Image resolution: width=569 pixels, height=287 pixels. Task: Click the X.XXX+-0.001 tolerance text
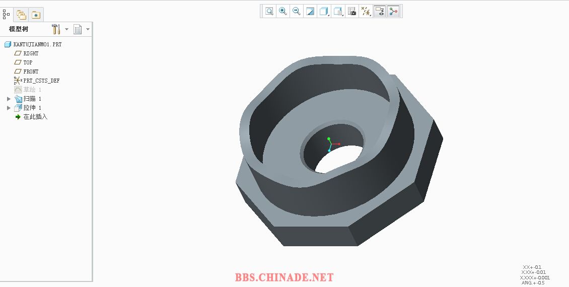coord(535,277)
